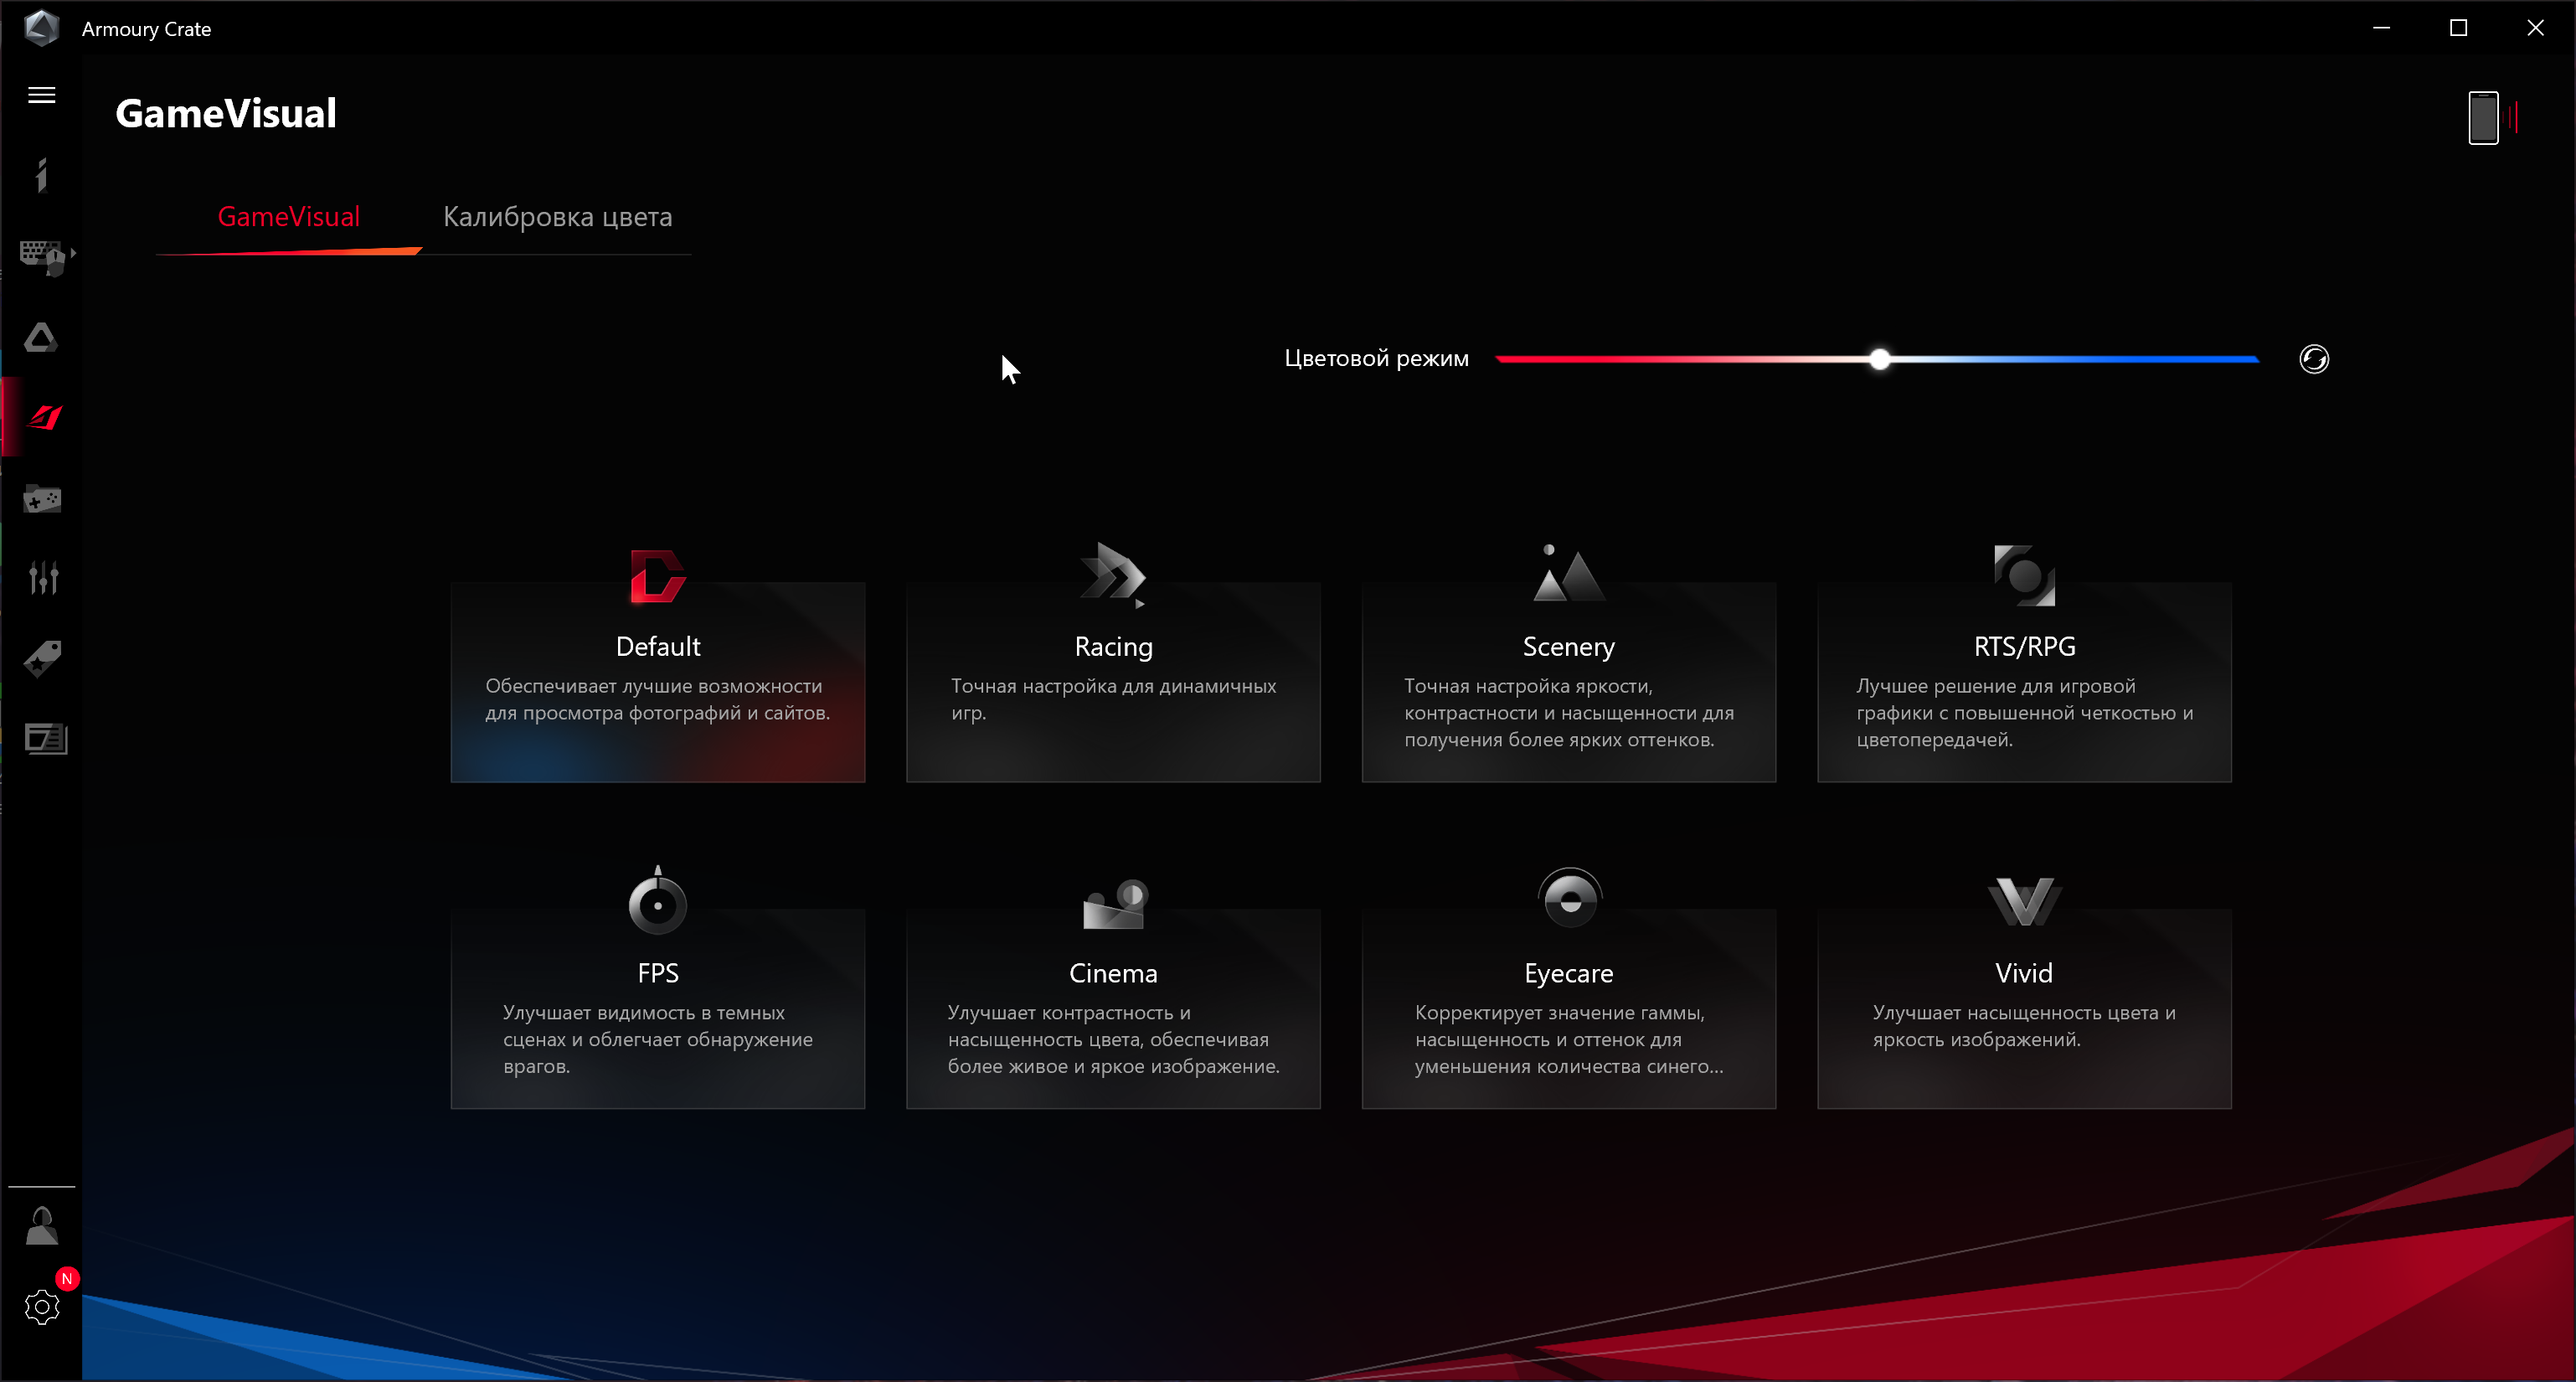Switch to Калибровка цвета tab
Screen dimensions: 2576x1382
[x=557, y=217]
